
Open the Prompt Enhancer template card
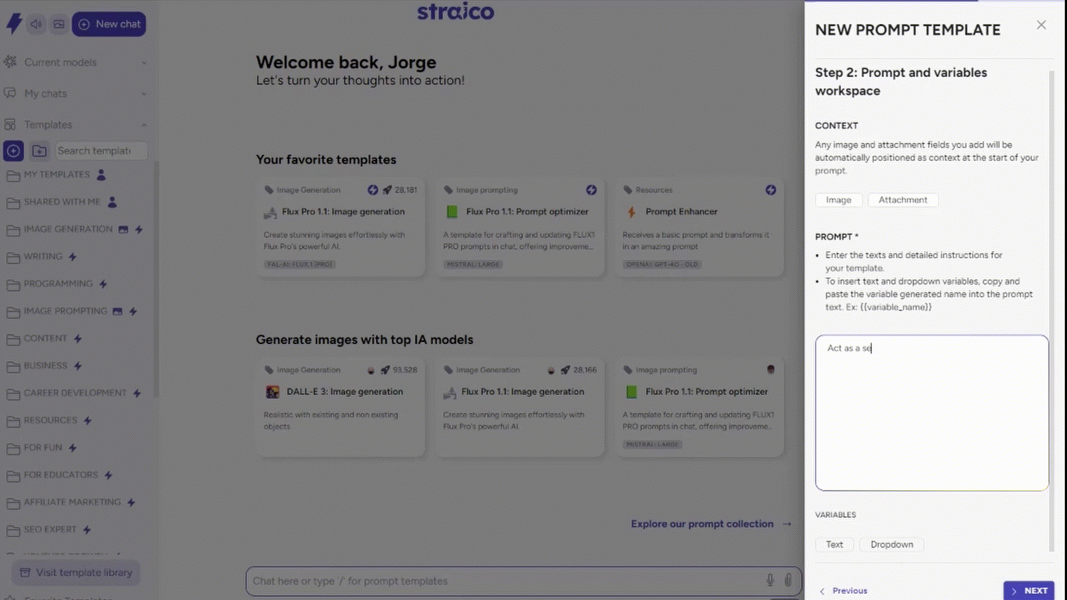[700, 227]
